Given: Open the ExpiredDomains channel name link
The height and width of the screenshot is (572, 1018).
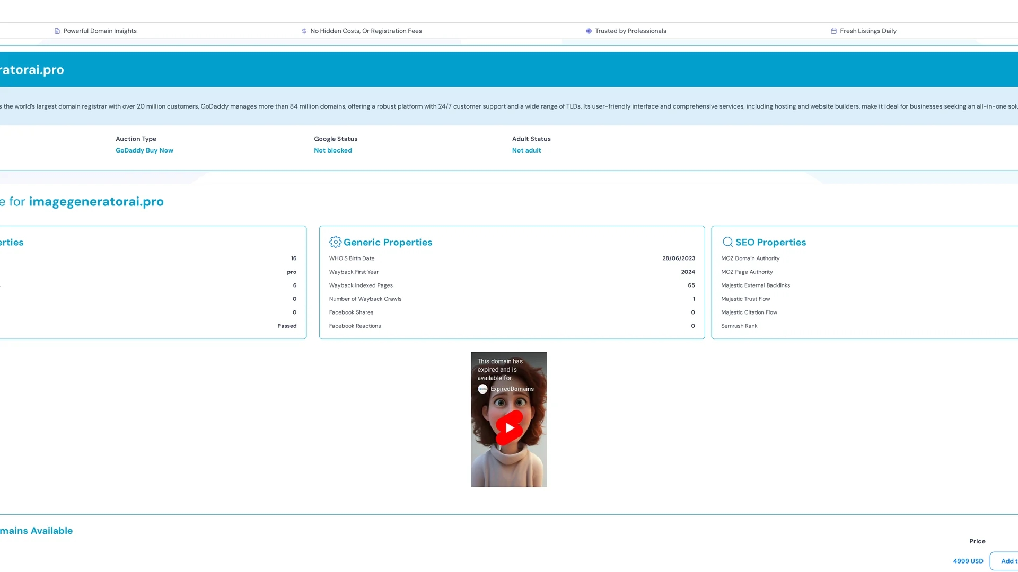Looking at the screenshot, I should click(512, 389).
